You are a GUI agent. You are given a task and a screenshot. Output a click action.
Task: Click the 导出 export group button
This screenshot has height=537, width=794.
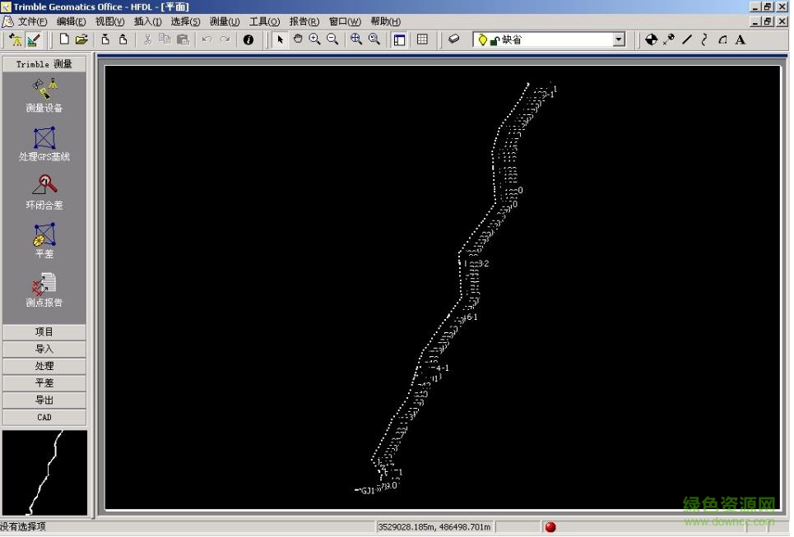click(x=44, y=400)
